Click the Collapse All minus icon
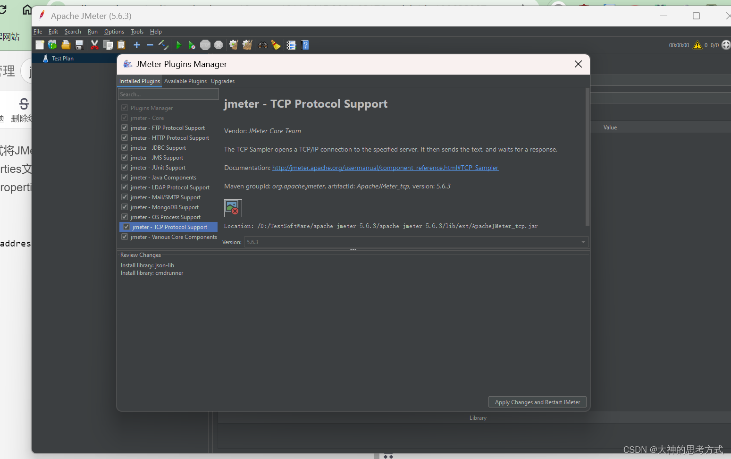The image size is (731, 459). pyautogui.click(x=150, y=45)
